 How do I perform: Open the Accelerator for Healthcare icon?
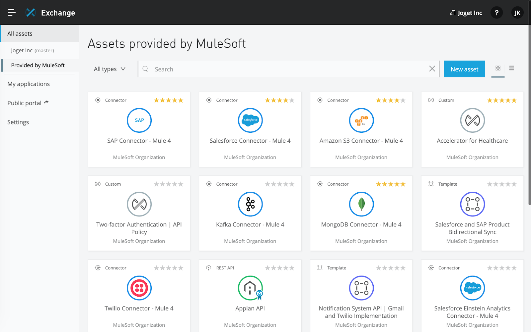(472, 120)
